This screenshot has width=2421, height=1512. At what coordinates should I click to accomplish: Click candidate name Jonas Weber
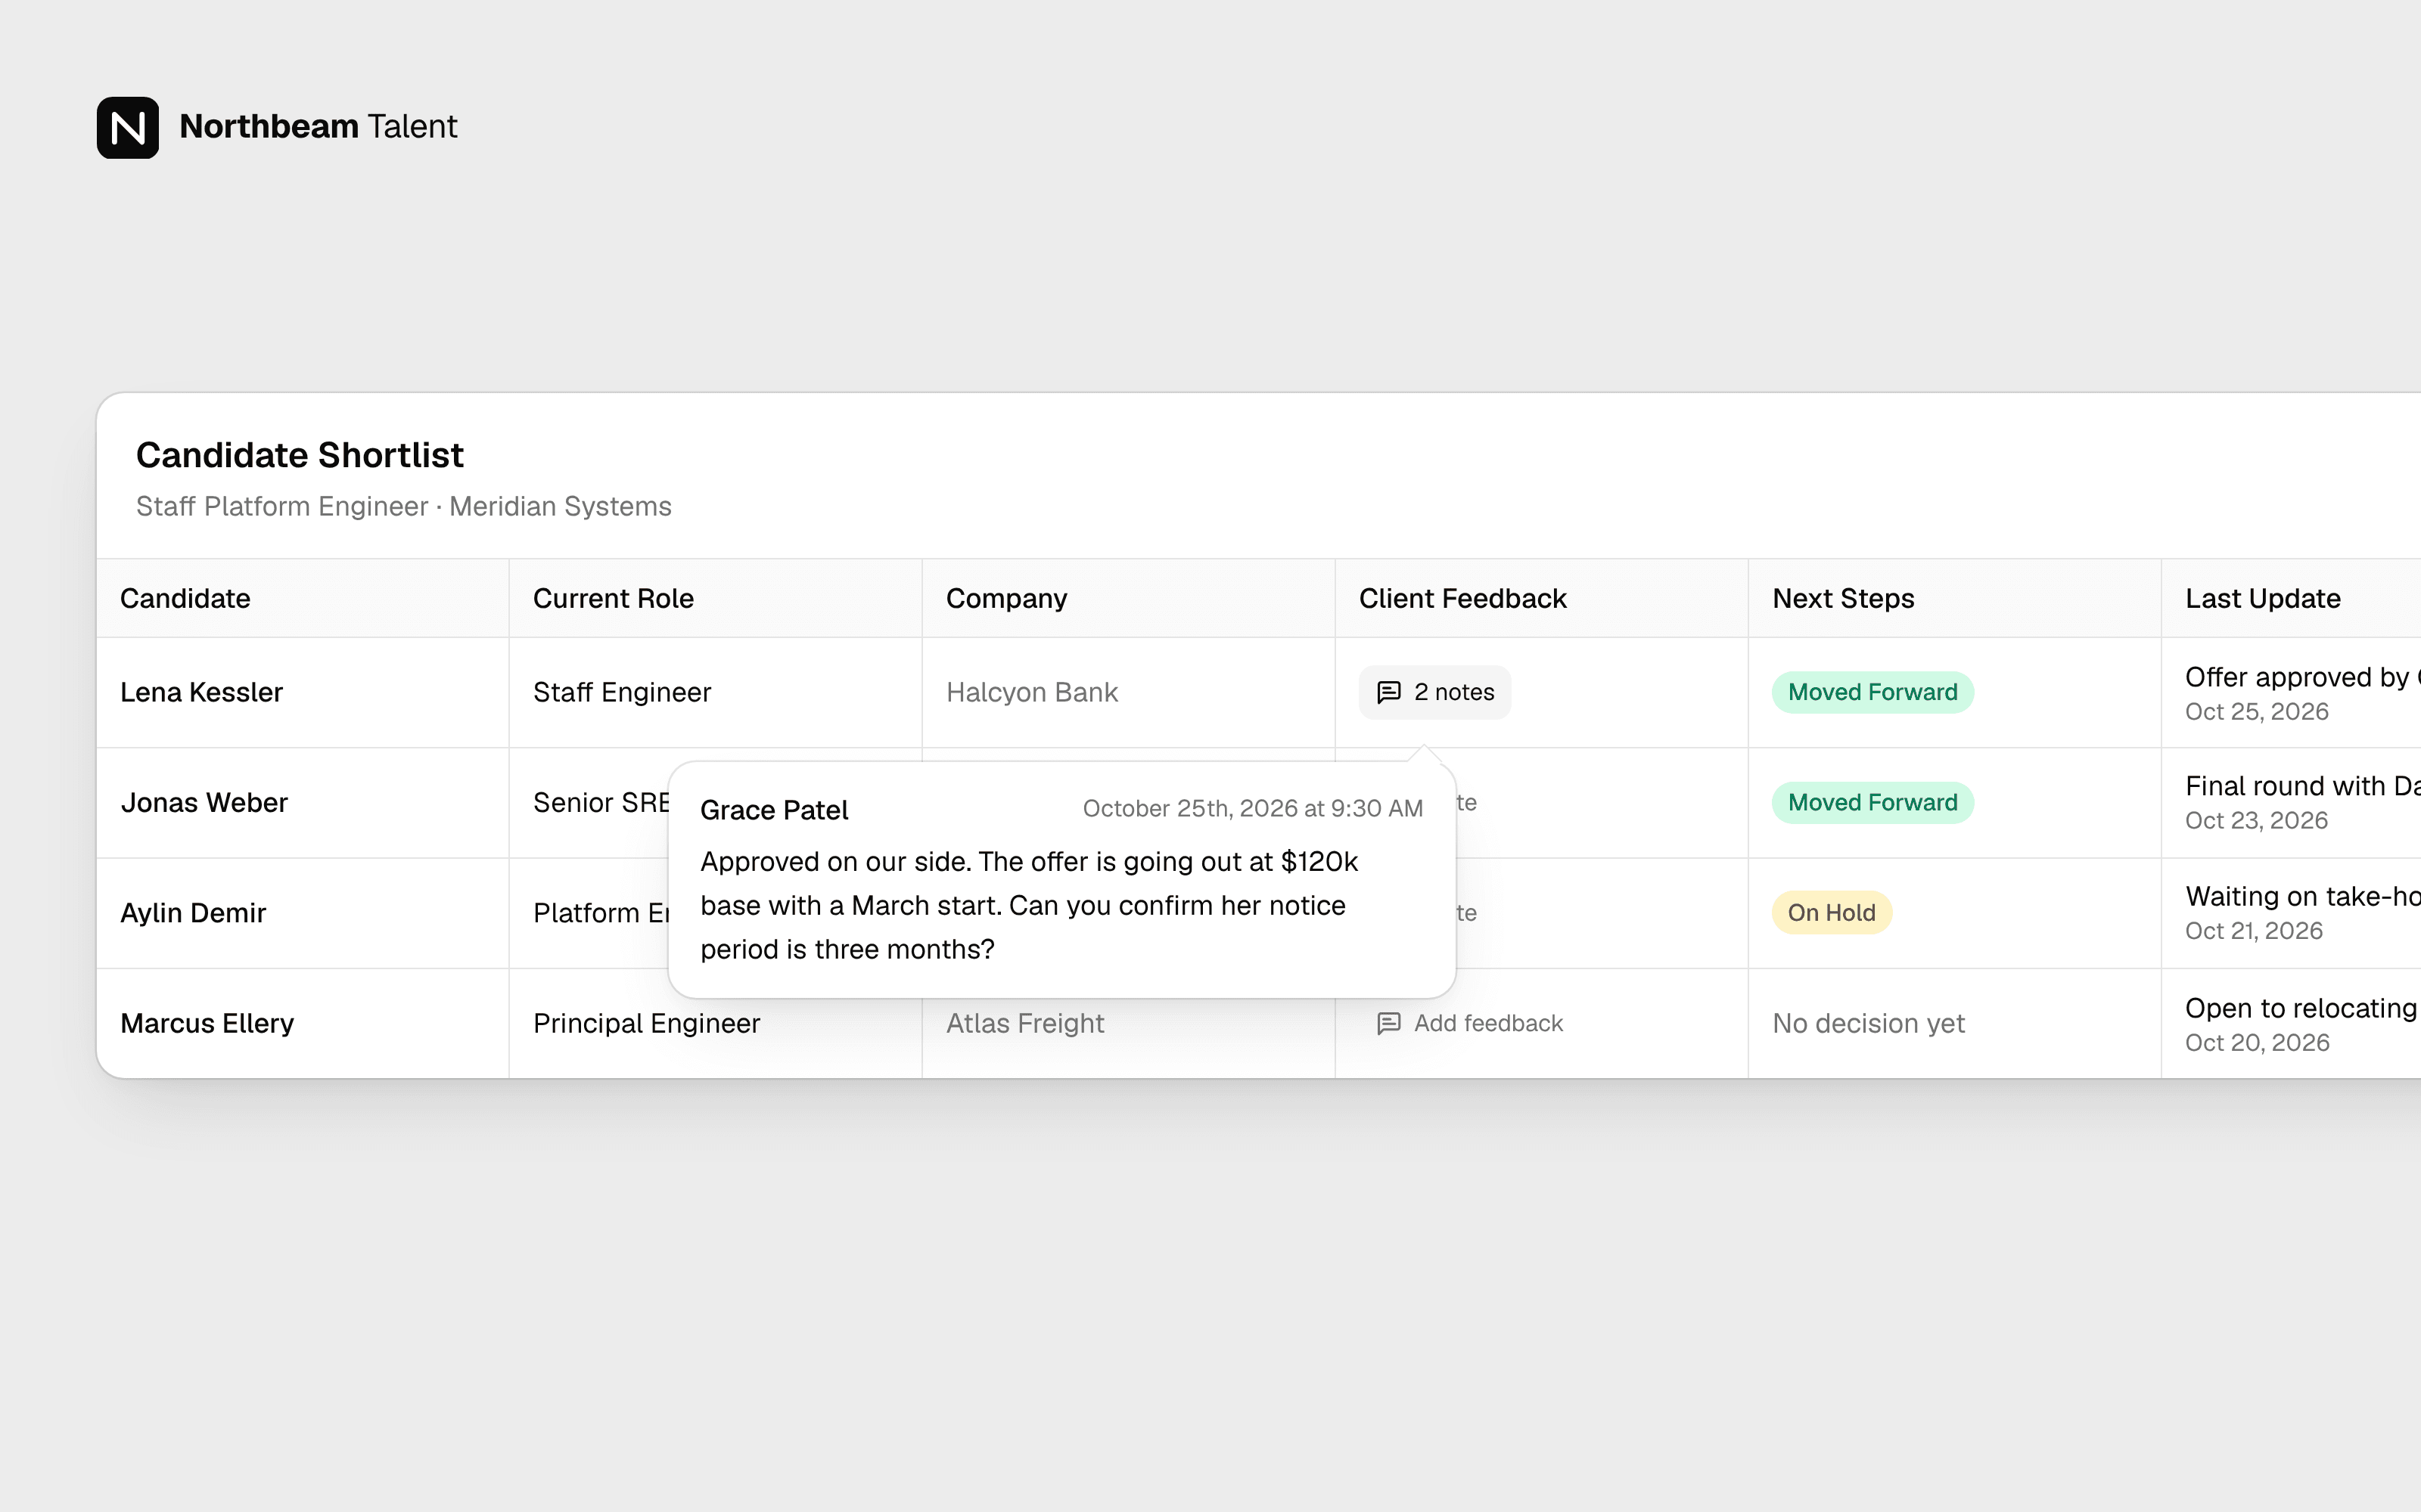(x=204, y=802)
